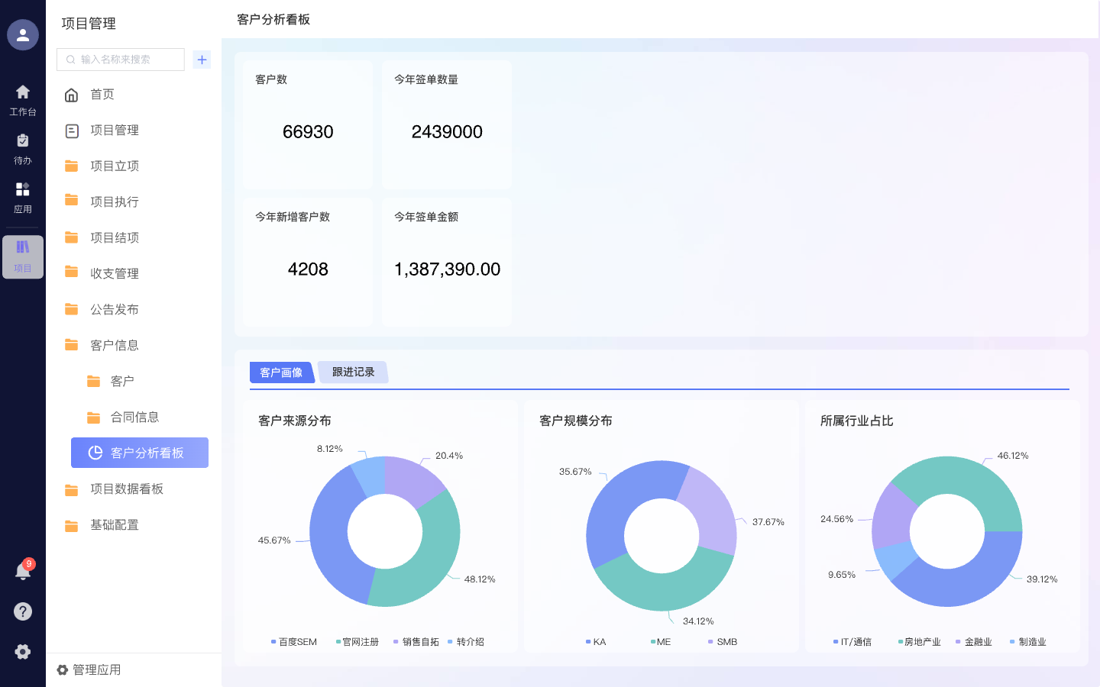Click the help question mark icon
This screenshot has width=1100, height=687.
[22, 611]
